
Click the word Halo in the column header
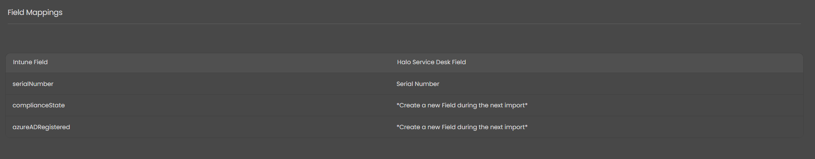coord(403,62)
